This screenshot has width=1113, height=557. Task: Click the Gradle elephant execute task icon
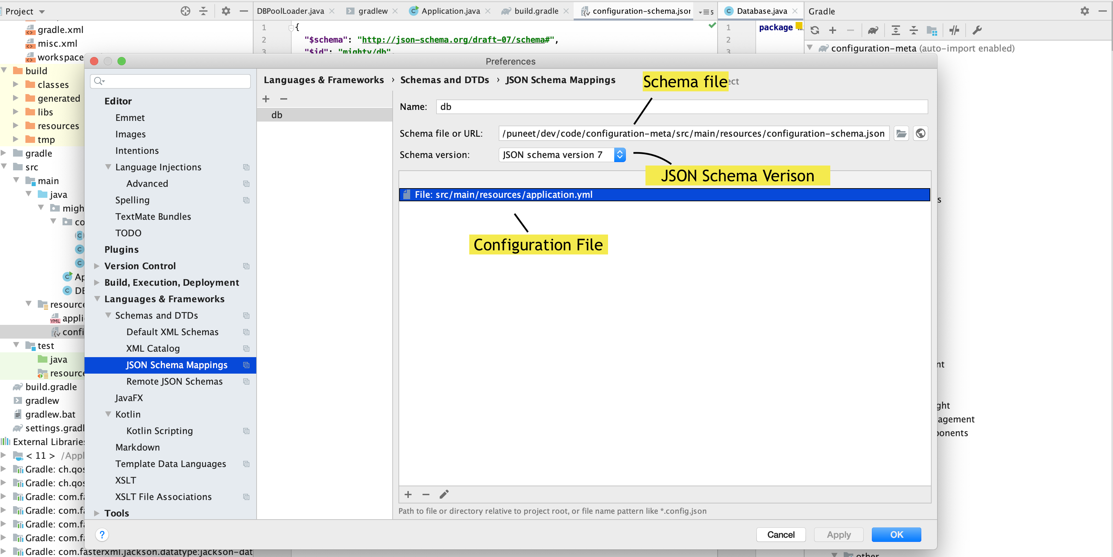click(x=873, y=30)
